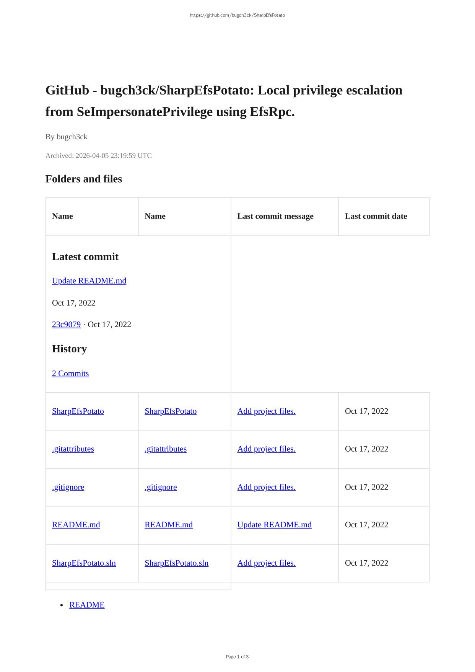Open the 2 Commits history link
Screen dimensions: 475x672
[70, 374]
